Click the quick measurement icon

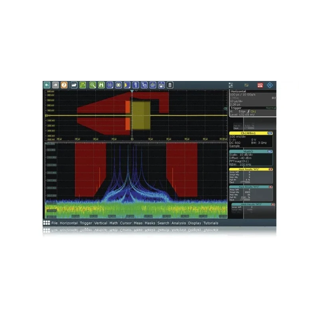pos(136,85)
